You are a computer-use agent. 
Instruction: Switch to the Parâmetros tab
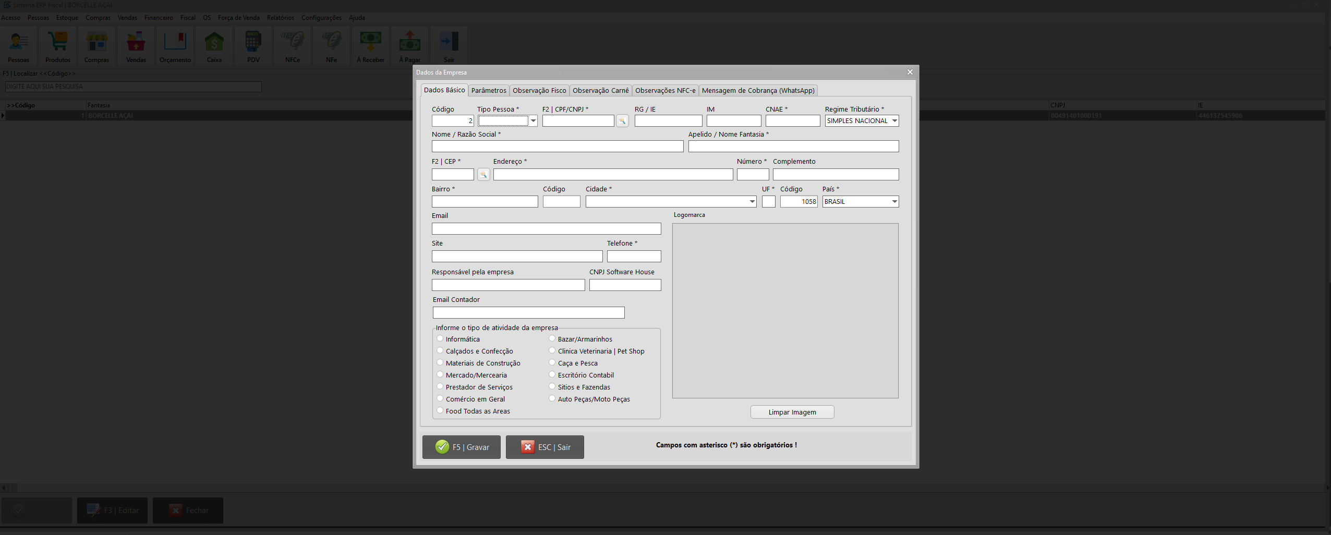point(488,91)
